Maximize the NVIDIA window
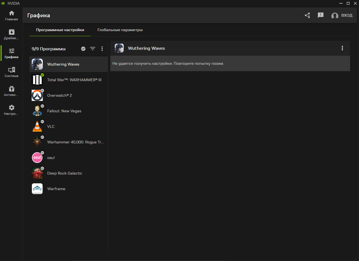 pyautogui.click(x=348, y=3)
